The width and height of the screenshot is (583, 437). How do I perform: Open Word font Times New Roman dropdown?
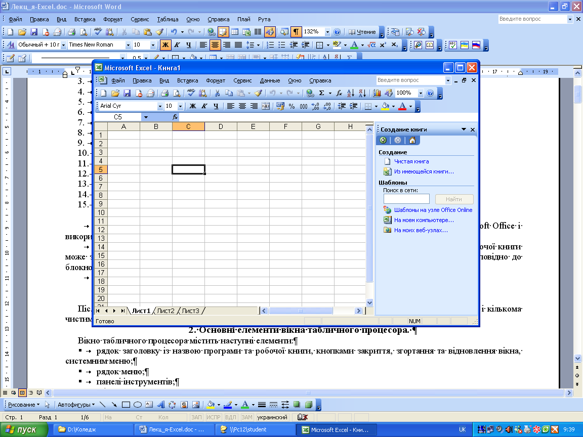point(128,45)
